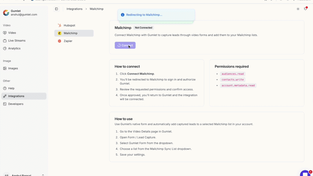Go to Integrations breadcrumb link
The width and height of the screenshot is (313, 176).
pyautogui.click(x=74, y=9)
